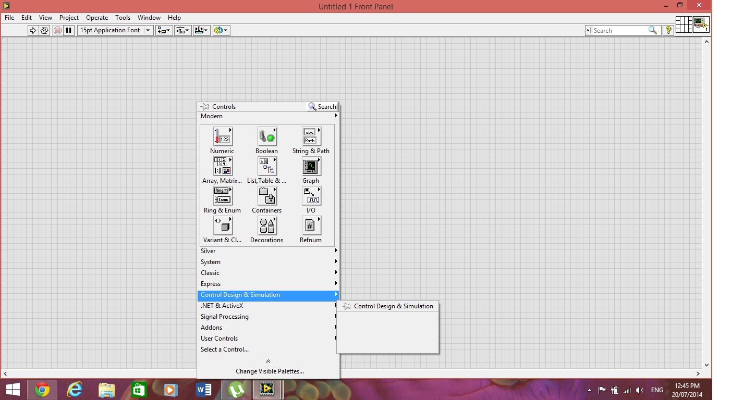Open Context Help question mark button
This screenshot has width=732, height=400.
coord(668,30)
